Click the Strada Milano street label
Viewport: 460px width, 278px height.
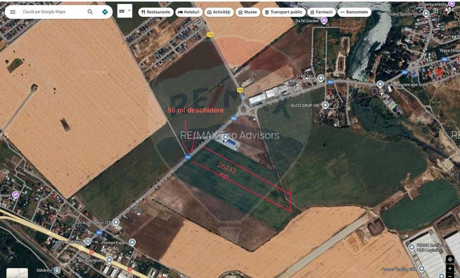(136, 203)
